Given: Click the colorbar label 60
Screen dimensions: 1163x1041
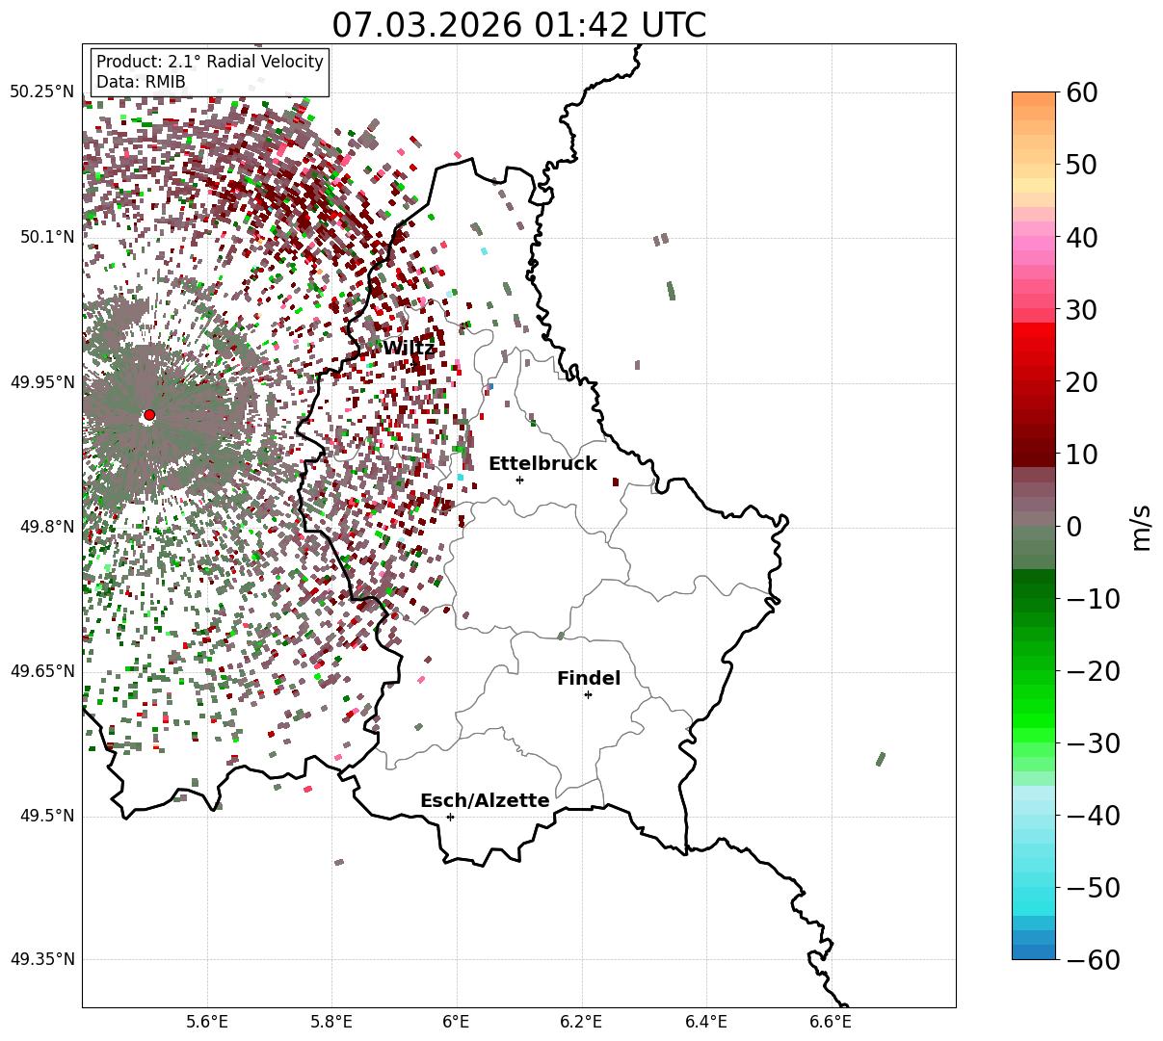Looking at the screenshot, I should [1080, 92].
